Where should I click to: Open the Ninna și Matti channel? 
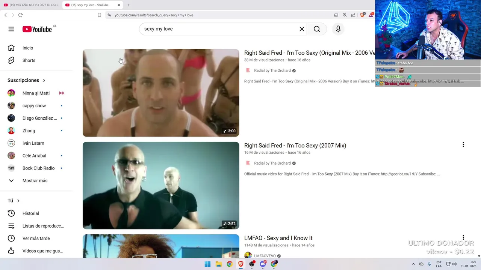(37, 93)
